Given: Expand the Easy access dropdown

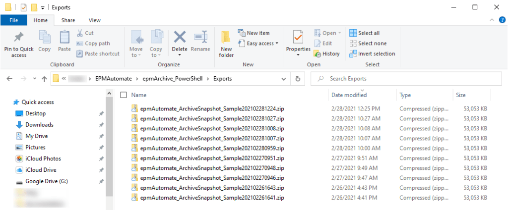Looking at the screenshot, I should click(262, 44).
